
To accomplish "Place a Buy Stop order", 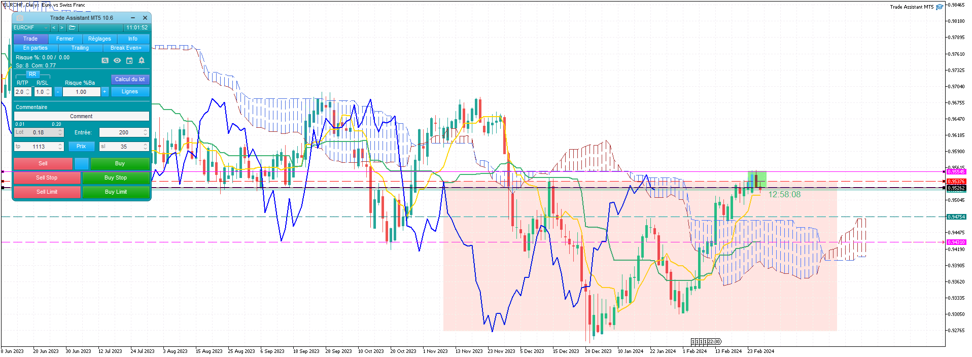I will [116, 177].
